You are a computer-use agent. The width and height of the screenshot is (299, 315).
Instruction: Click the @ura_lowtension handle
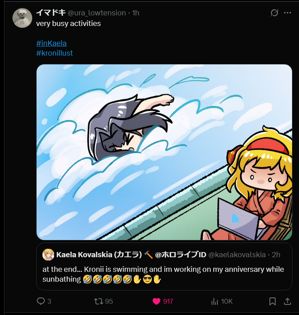click(x=97, y=13)
